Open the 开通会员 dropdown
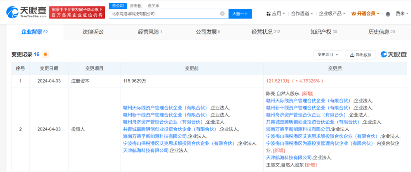The width and height of the screenshot is (411, 172). click(x=365, y=14)
